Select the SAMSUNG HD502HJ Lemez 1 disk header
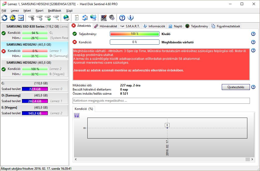The image size is (260, 171). click(x=29, y=45)
